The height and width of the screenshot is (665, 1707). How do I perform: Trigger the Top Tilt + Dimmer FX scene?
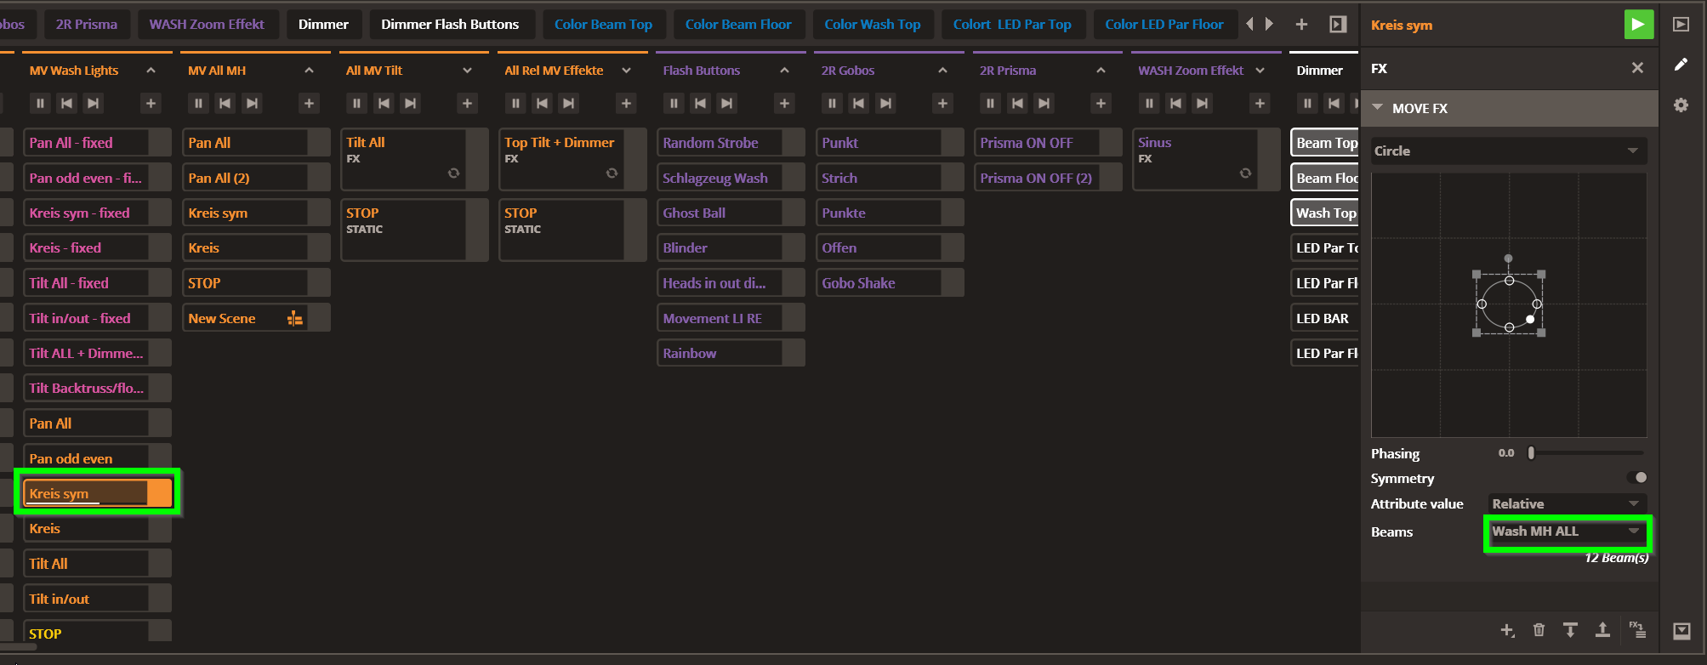(561, 158)
